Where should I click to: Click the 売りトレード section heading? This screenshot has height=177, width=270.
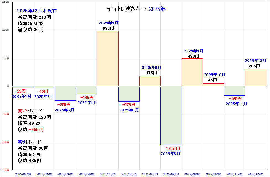coord(29,142)
